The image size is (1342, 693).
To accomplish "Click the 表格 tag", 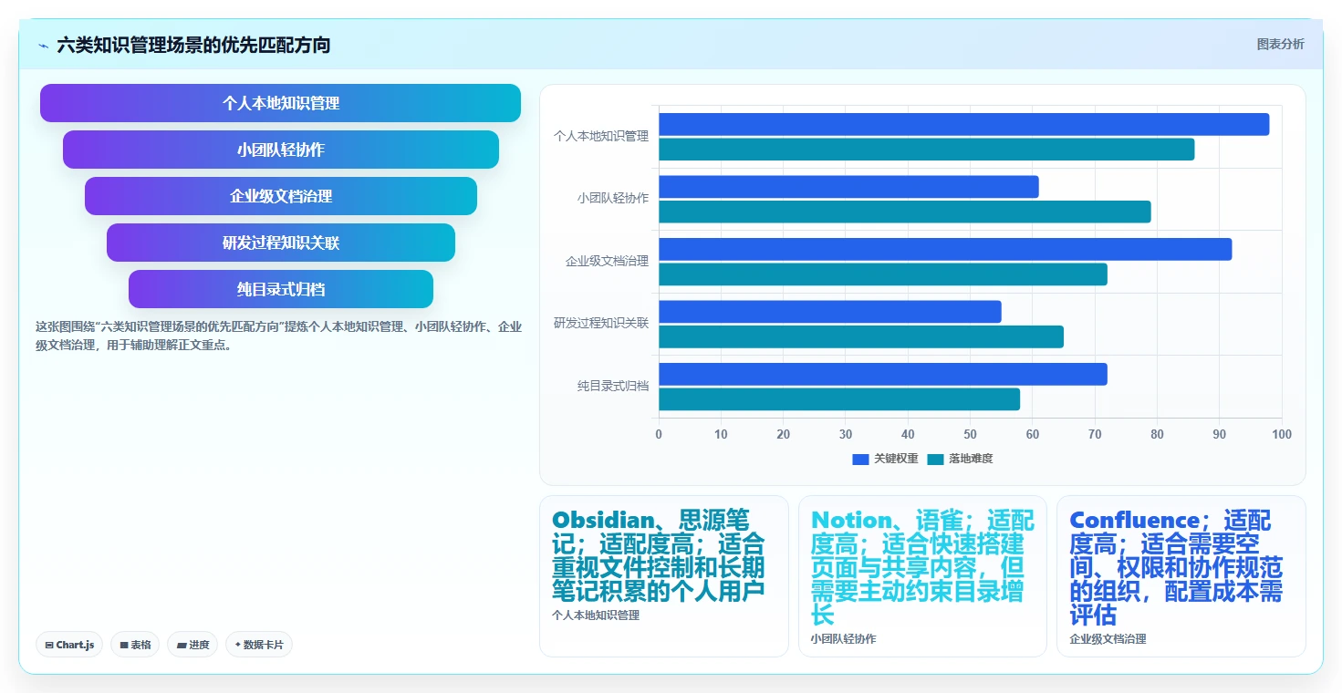I will [x=135, y=645].
